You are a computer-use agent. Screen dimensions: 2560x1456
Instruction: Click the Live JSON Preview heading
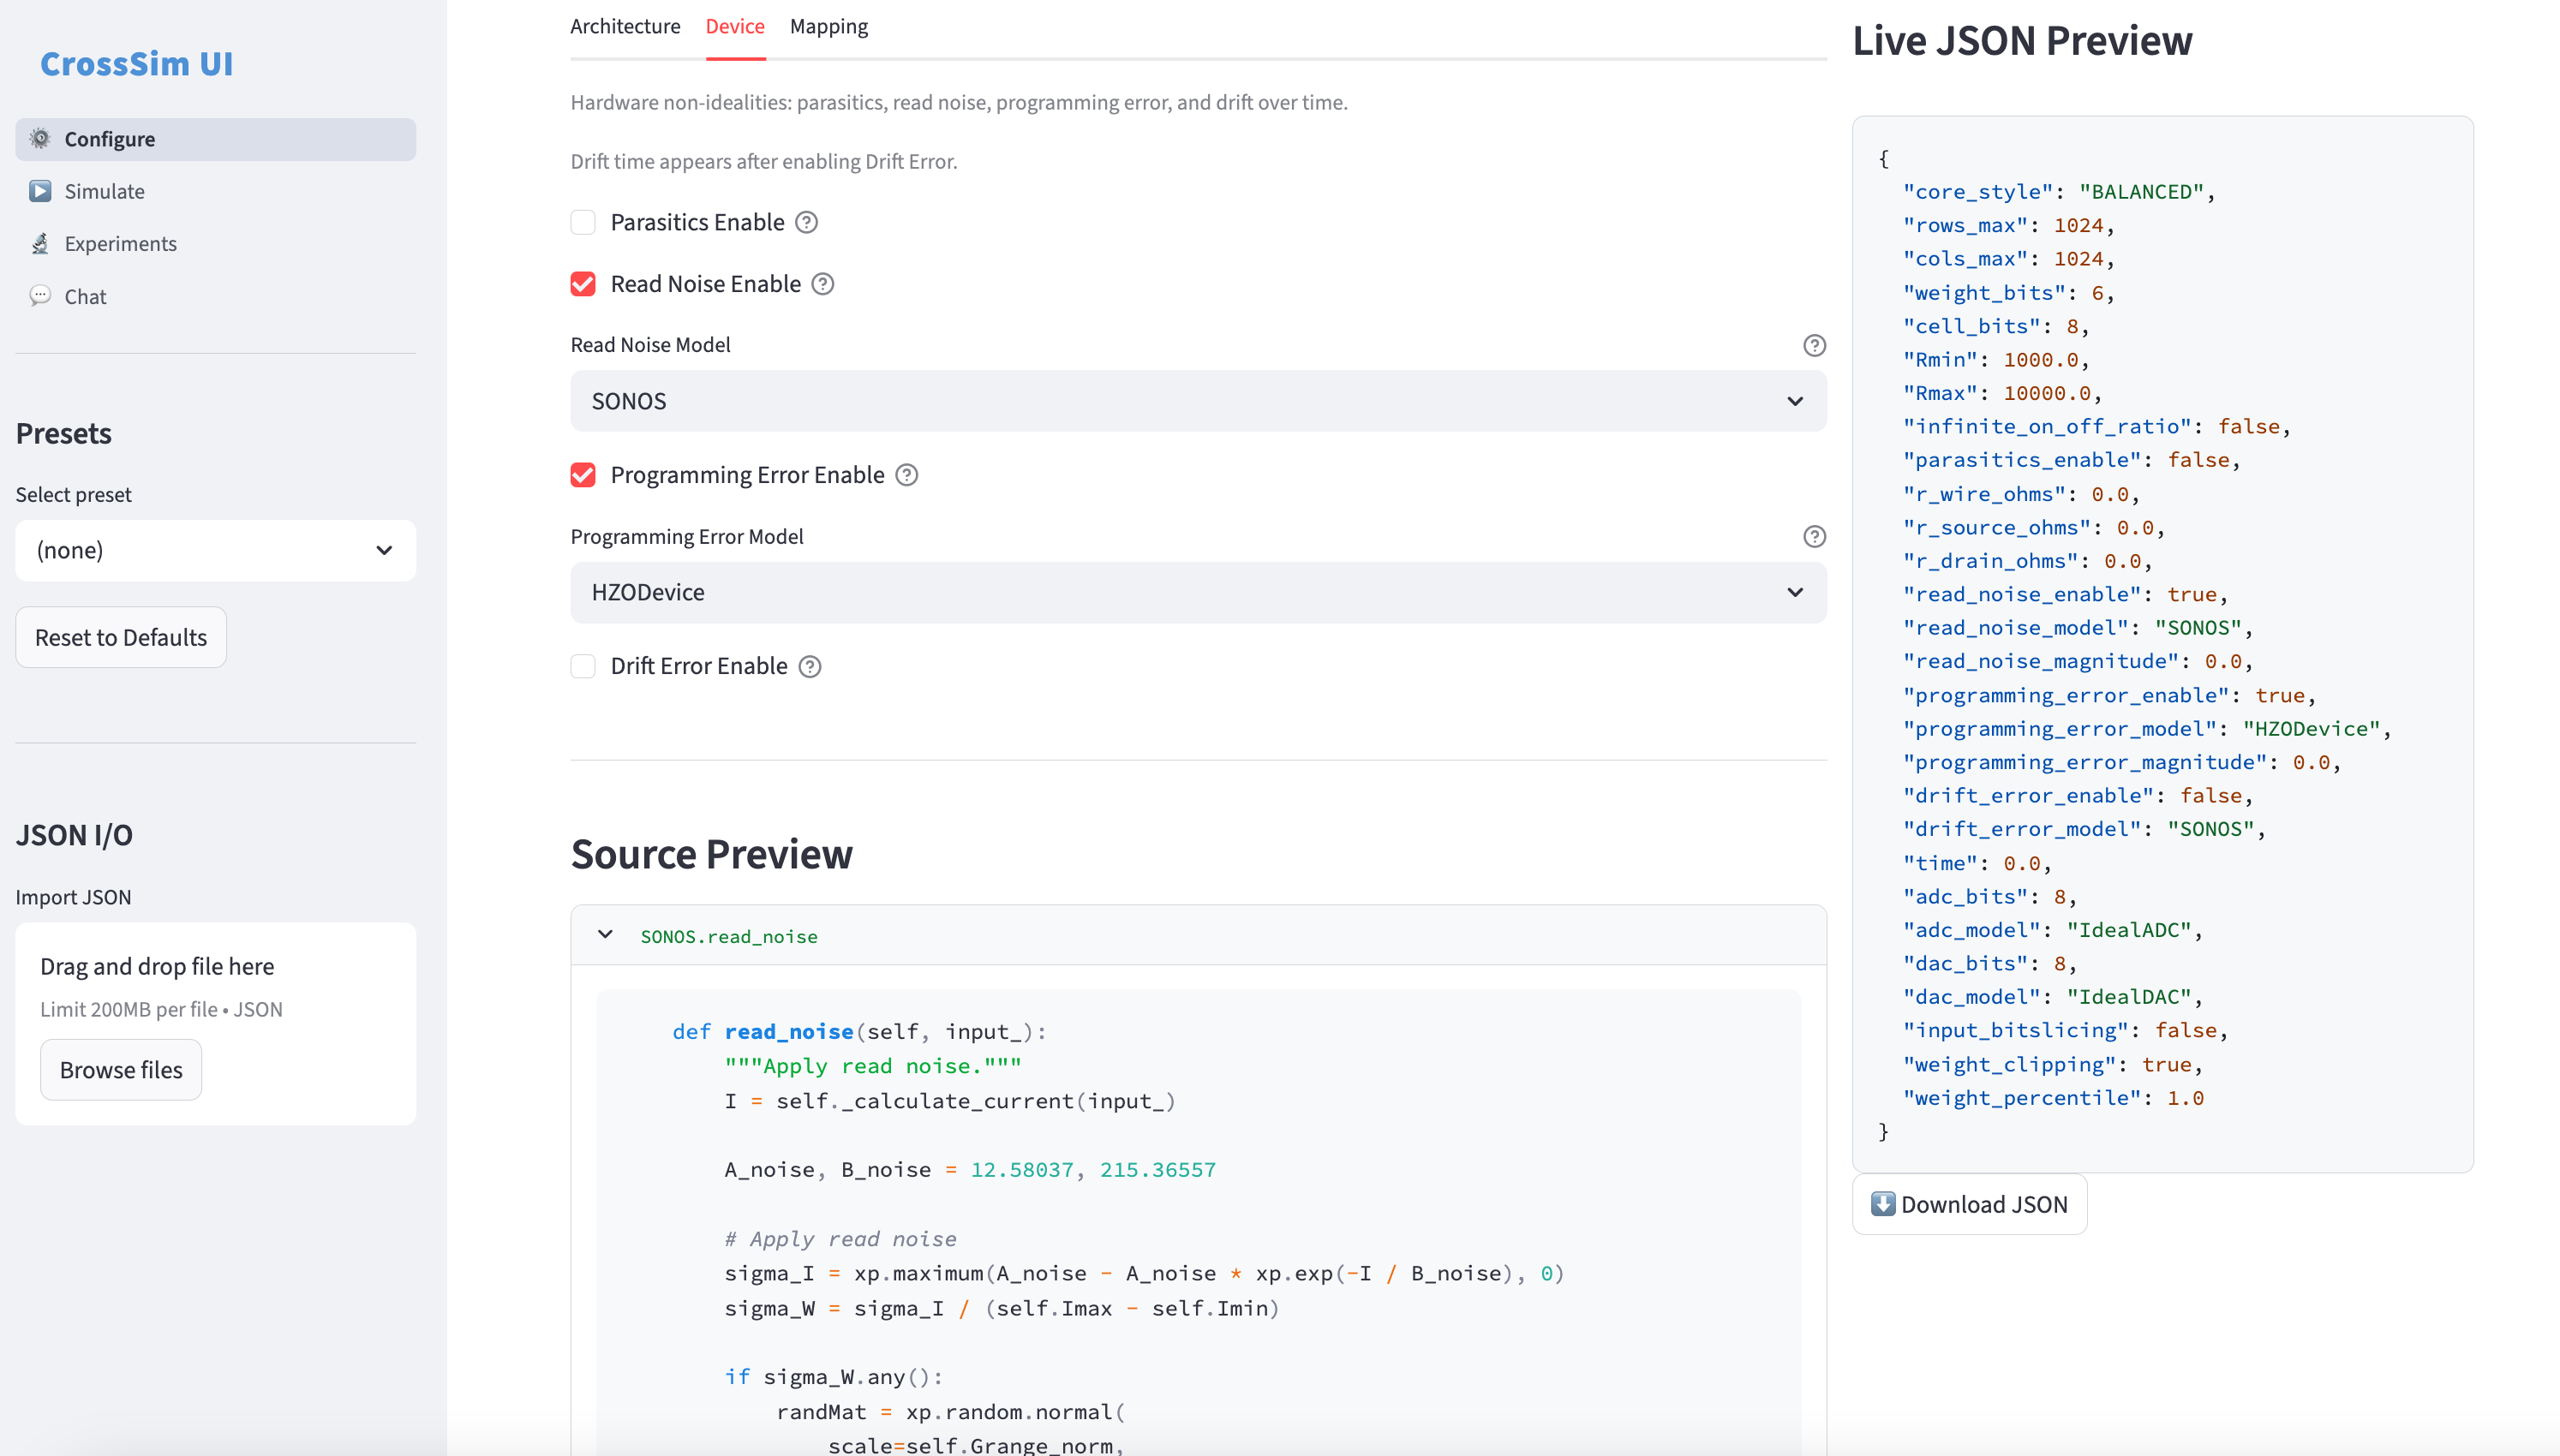(2022, 41)
